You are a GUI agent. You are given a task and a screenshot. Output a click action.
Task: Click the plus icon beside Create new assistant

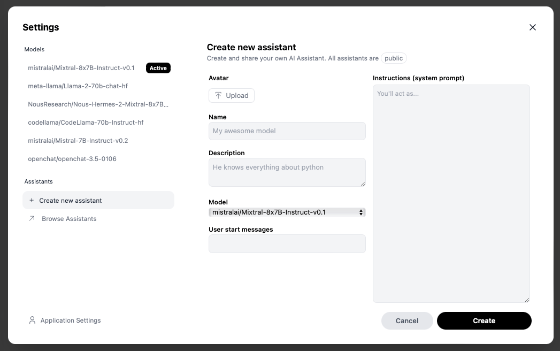32,200
